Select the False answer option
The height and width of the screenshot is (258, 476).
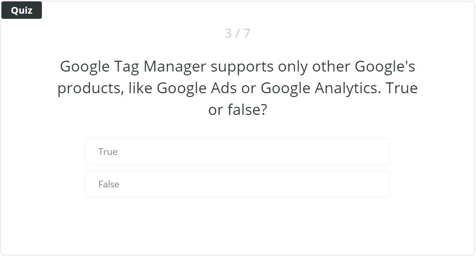point(238,184)
